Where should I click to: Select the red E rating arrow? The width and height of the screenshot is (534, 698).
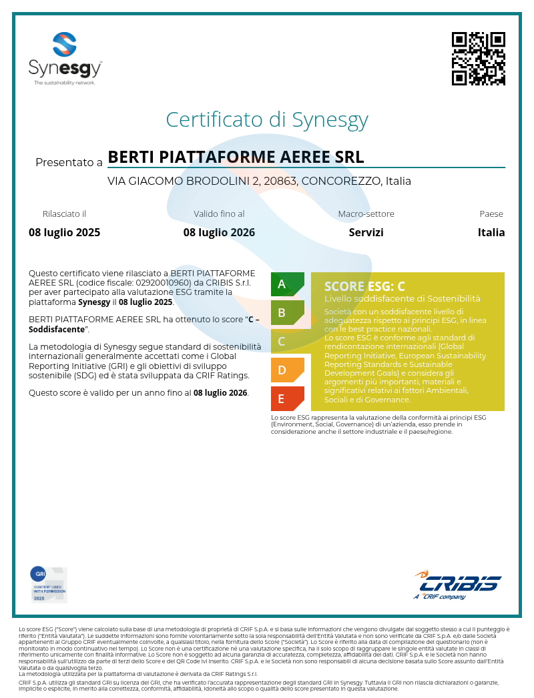[x=286, y=398]
